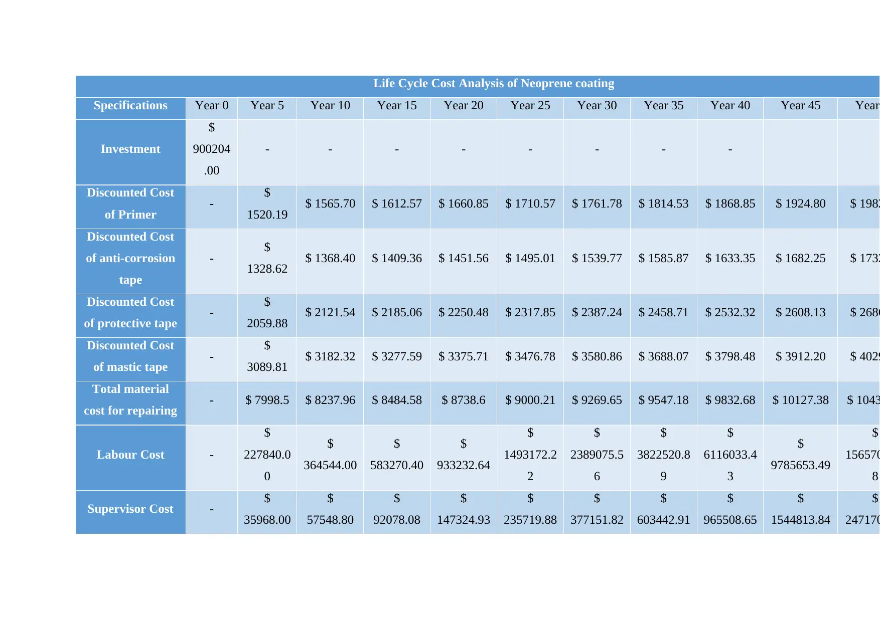880x622 pixels.
Task: Click anti-corrosion cost '$ 1451.56'
Action: pos(464,259)
